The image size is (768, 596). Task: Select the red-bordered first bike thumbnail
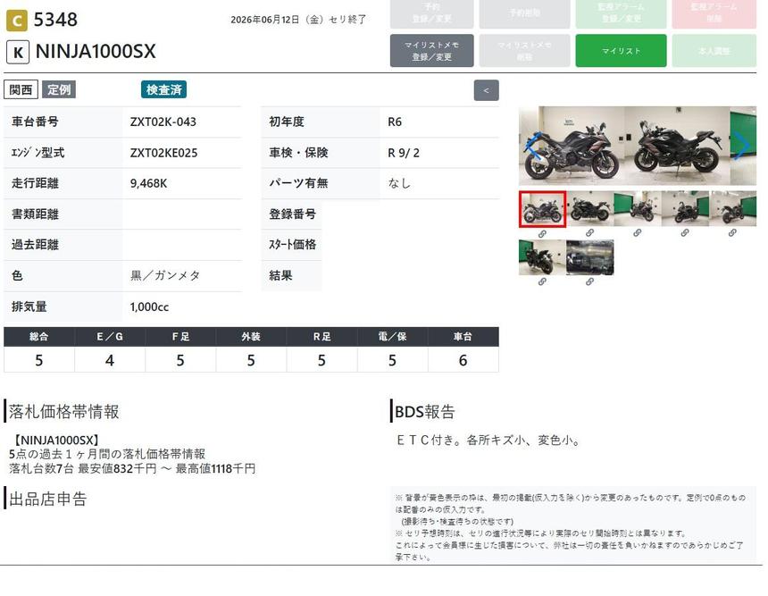[x=543, y=209]
